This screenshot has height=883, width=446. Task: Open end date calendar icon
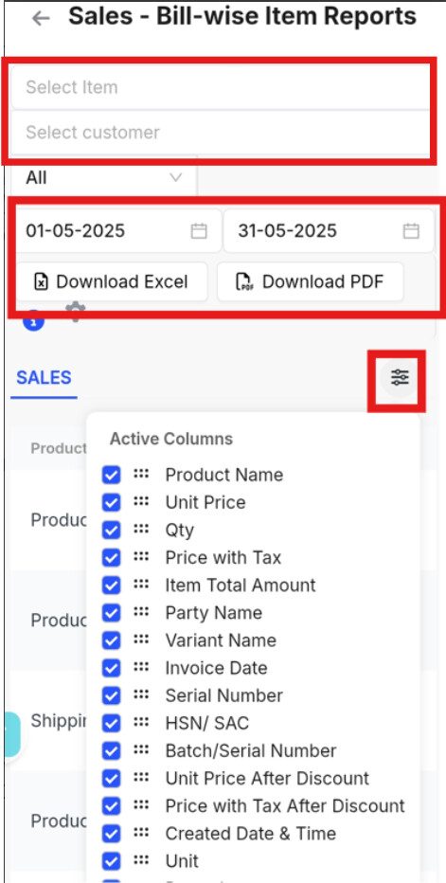coord(411,231)
